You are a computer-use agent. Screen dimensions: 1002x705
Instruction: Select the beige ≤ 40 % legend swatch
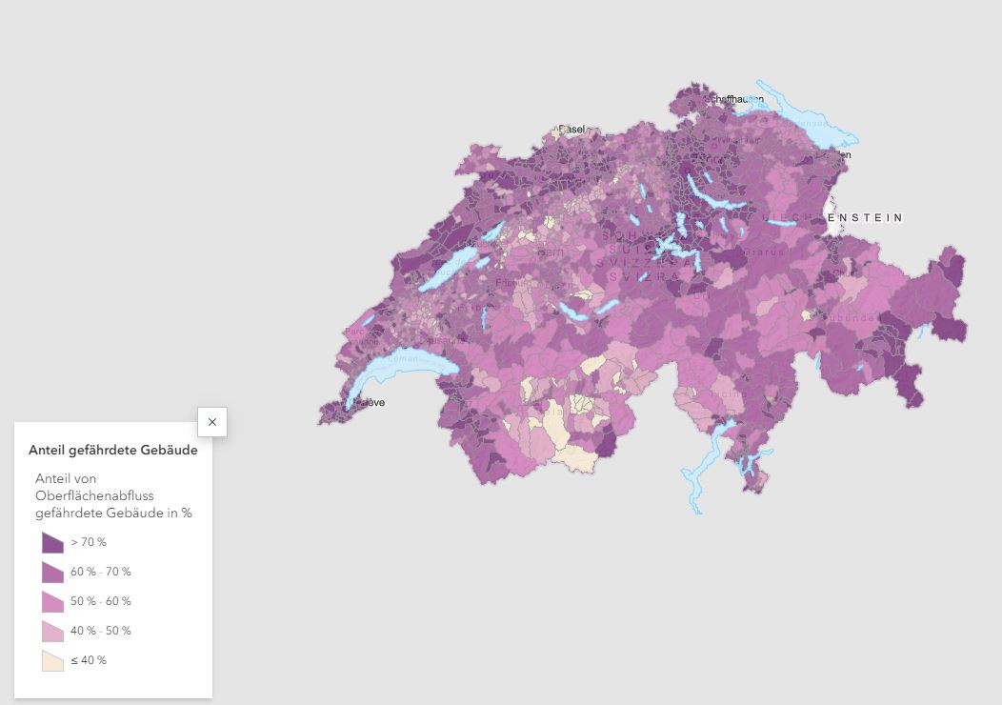tap(52, 661)
